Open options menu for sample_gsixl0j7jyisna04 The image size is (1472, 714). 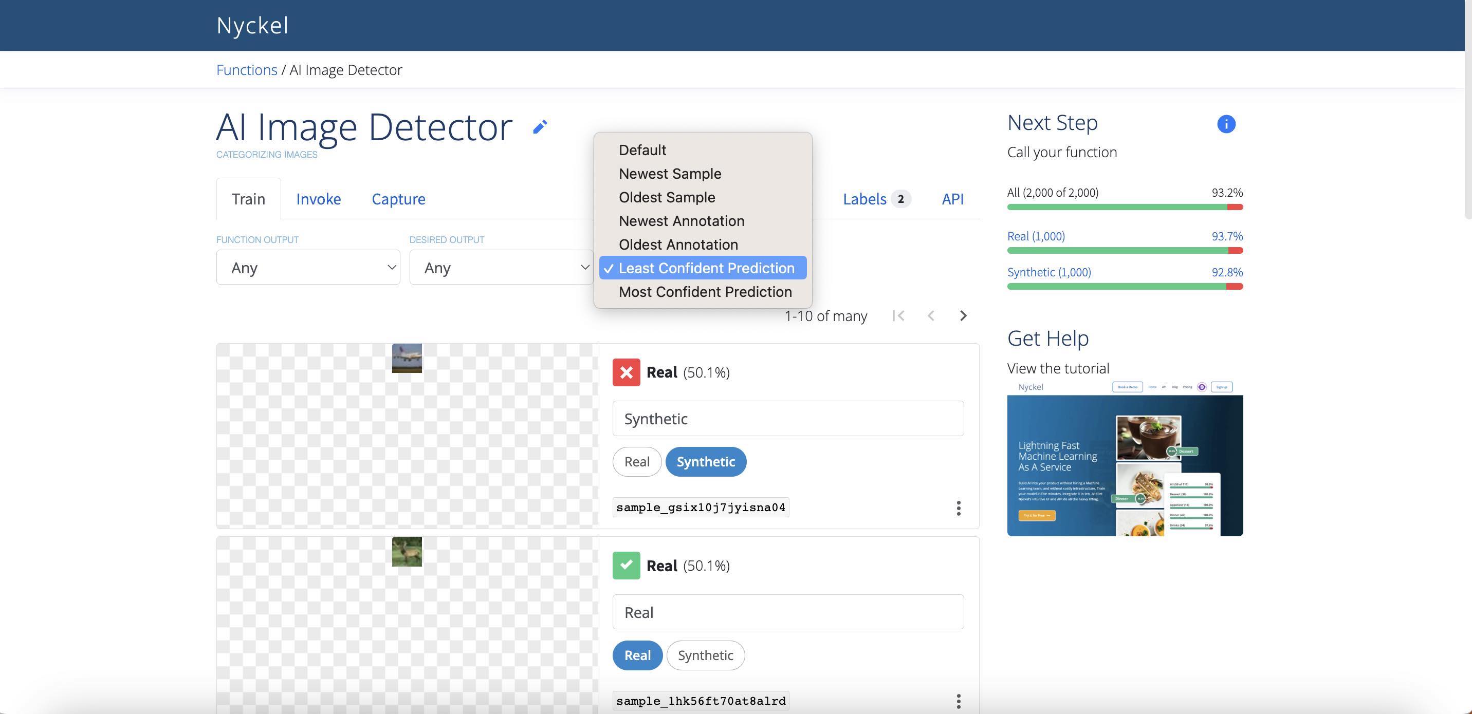pos(958,508)
